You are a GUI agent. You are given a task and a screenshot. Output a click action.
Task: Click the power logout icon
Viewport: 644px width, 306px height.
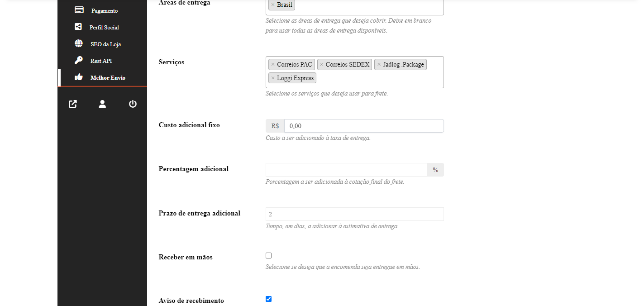pyautogui.click(x=133, y=104)
